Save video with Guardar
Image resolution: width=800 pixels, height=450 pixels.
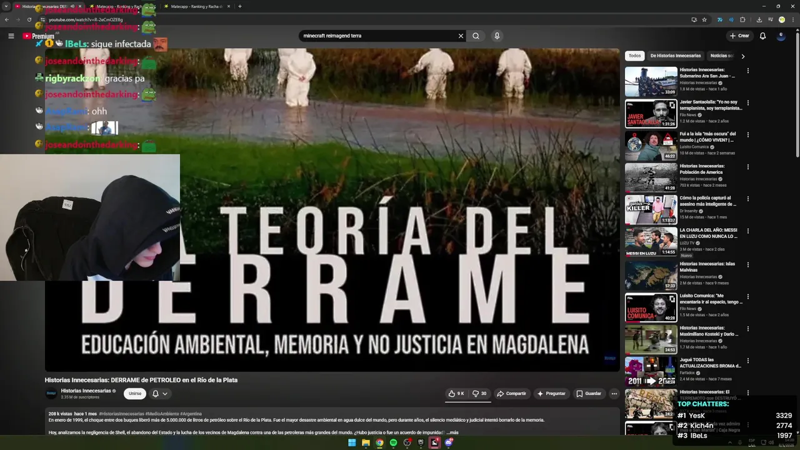click(589, 394)
